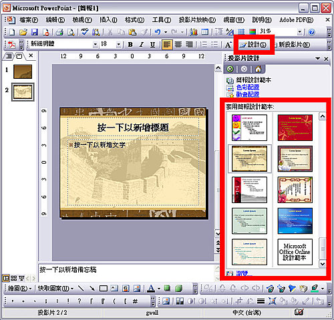
Task: Insert WordArt from drawing toolbar
Action: [126, 289]
